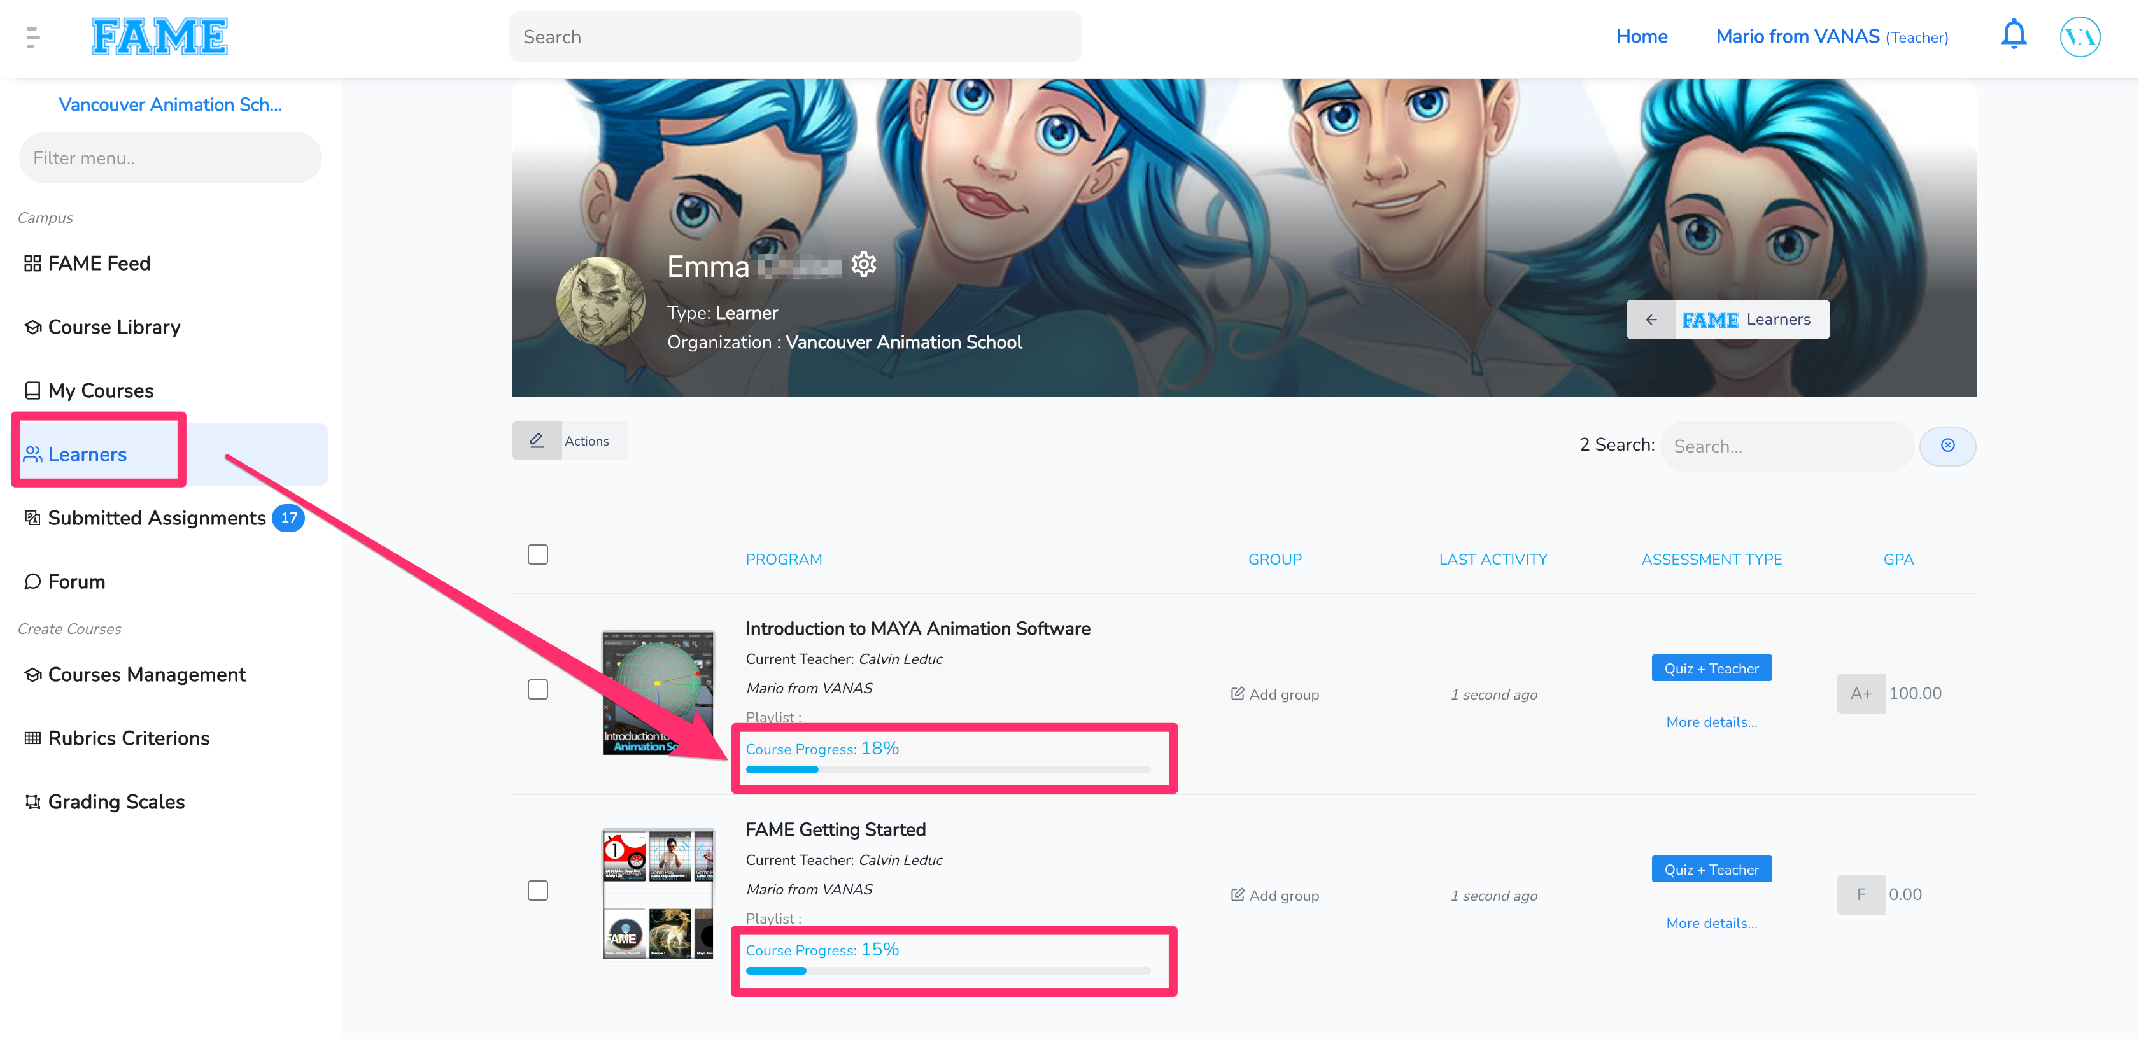Screen dimensions: 2139x1049
Task: Tick the Introduction to MAYA row checkbox
Action: 538,689
